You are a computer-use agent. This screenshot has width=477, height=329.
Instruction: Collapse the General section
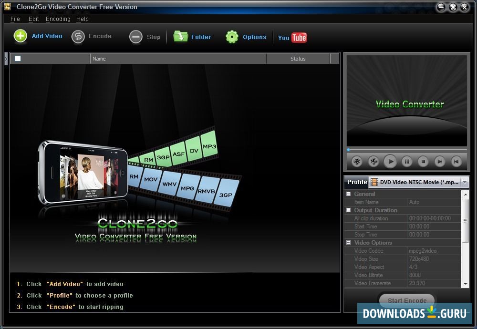click(349, 194)
